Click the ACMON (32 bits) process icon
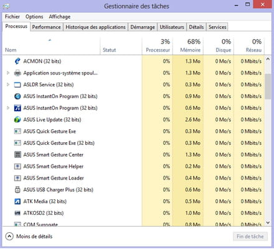Viewport: 274px width, 249px height. click(x=17, y=61)
